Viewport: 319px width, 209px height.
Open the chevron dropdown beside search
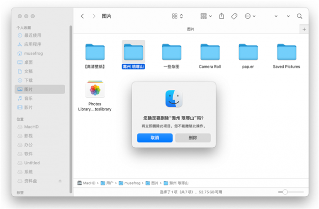289,16
